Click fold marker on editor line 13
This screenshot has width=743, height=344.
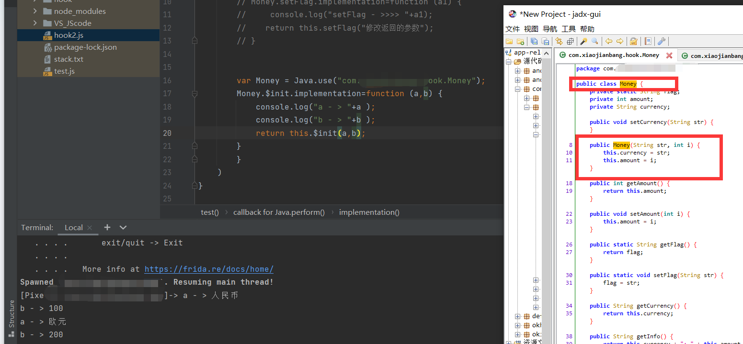click(194, 41)
